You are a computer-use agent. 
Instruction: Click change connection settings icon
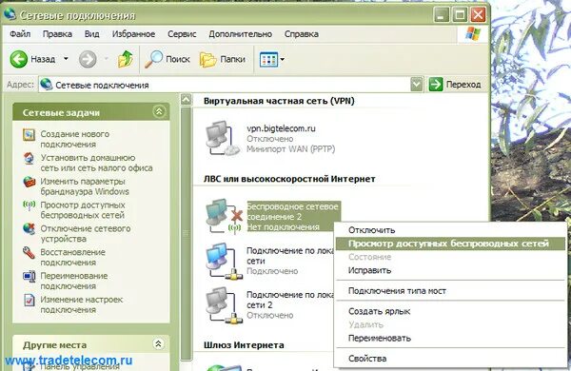[x=30, y=300]
